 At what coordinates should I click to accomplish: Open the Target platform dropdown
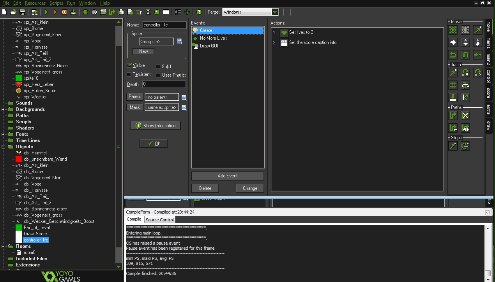point(275,12)
